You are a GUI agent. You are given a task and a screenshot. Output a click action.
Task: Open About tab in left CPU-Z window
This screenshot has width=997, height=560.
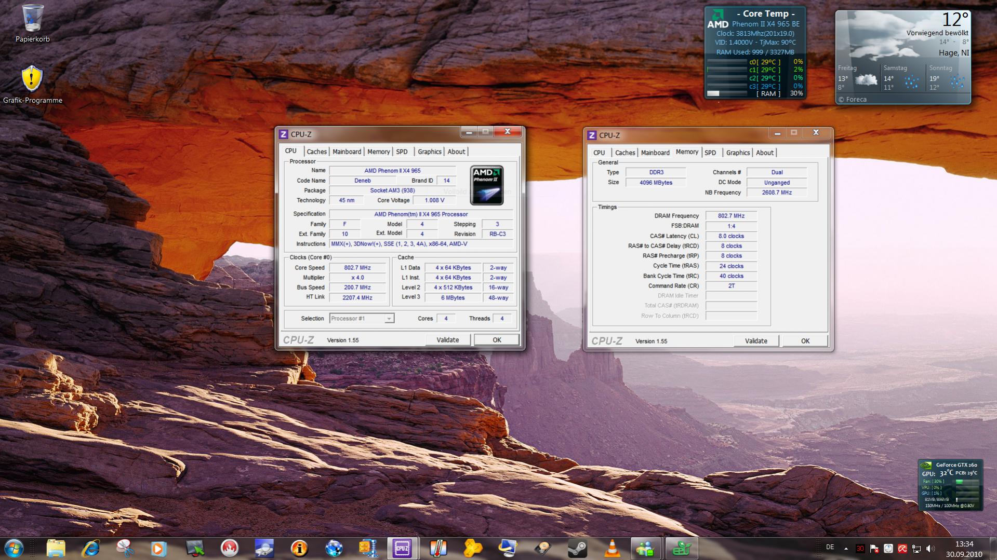click(x=456, y=152)
